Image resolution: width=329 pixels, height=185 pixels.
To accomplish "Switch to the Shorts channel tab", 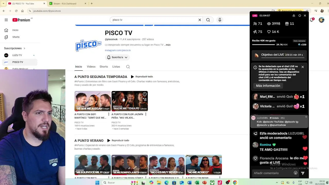I will click(104, 67).
